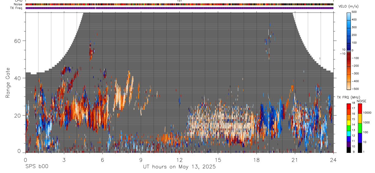Click the 'SPS b00' radar beam label
375x173 pixels.
pos(37,167)
